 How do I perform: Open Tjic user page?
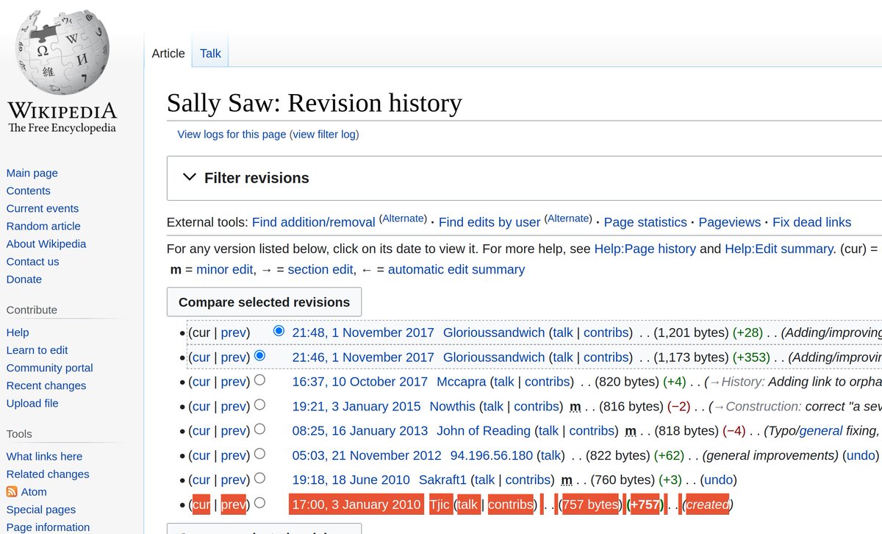(440, 505)
